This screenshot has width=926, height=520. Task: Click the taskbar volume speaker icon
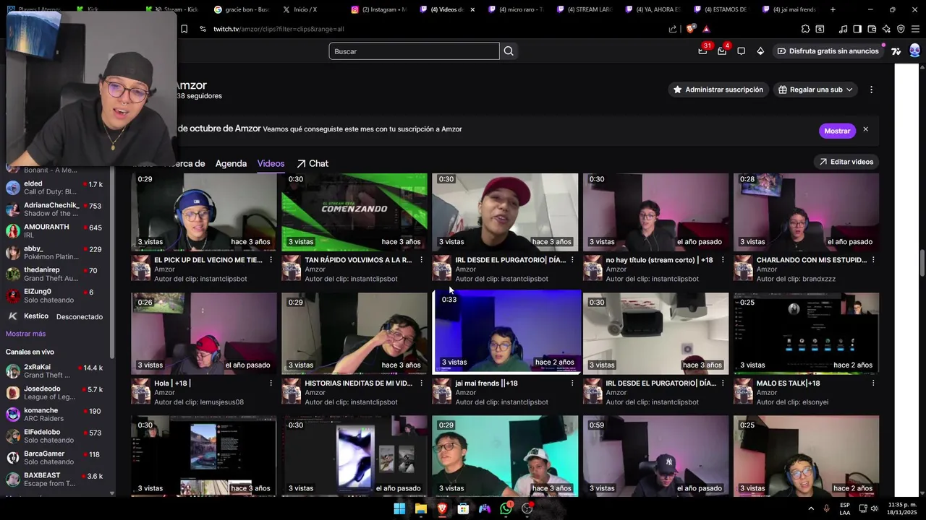[874, 508]
